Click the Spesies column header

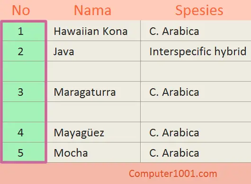tap(199, 11)
